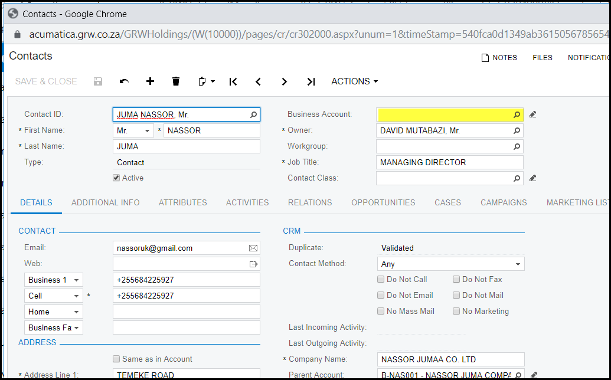Screen dimensions: 611x380
Task: Open the OPPORTUNITIES tab
Action: click(383, 202)
